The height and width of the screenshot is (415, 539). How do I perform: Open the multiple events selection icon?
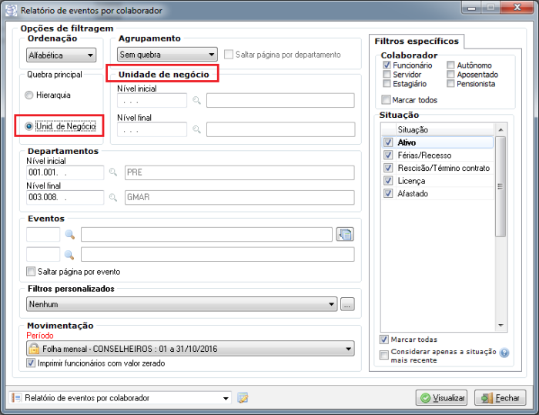[x=345, y=234]
